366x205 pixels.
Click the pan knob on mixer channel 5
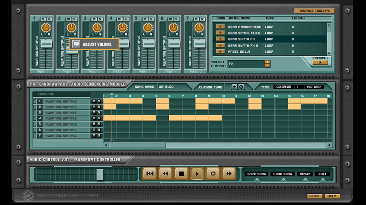[x=148, y=28]
